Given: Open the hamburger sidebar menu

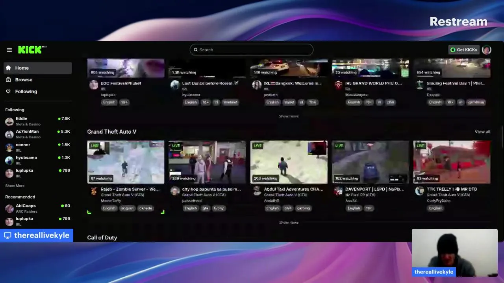Looking at the screenshot, I should pyautogui.click(x=9, y=50).
